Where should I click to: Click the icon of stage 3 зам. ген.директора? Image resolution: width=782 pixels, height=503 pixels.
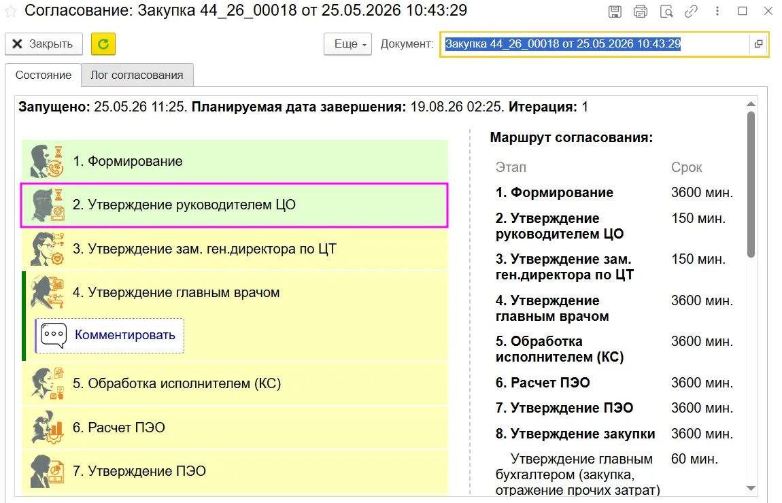(x=47, y=249)
